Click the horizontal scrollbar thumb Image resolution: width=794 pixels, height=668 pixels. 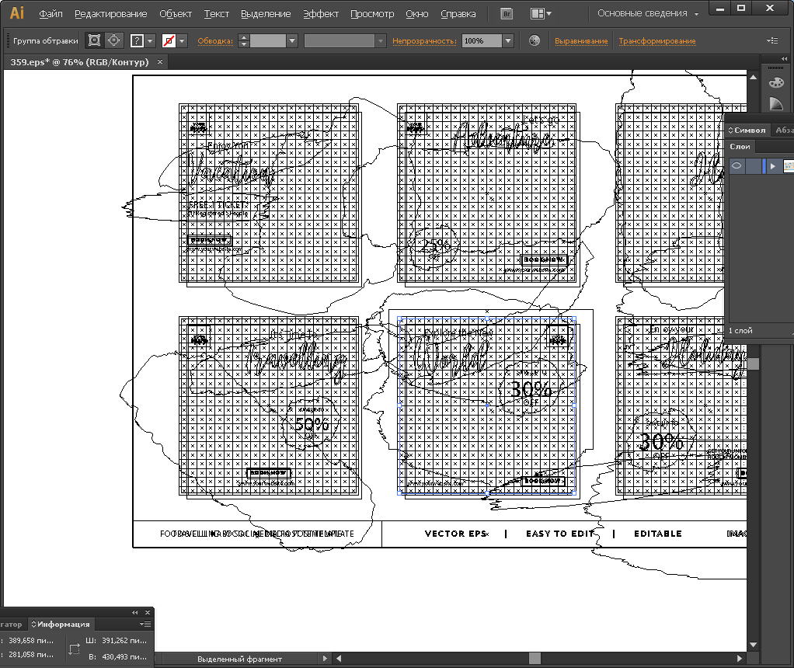(x=535, y=659)
